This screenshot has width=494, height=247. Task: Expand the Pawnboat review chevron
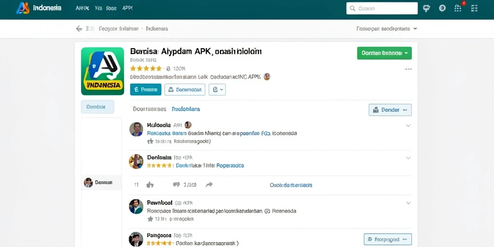[408, 203]
